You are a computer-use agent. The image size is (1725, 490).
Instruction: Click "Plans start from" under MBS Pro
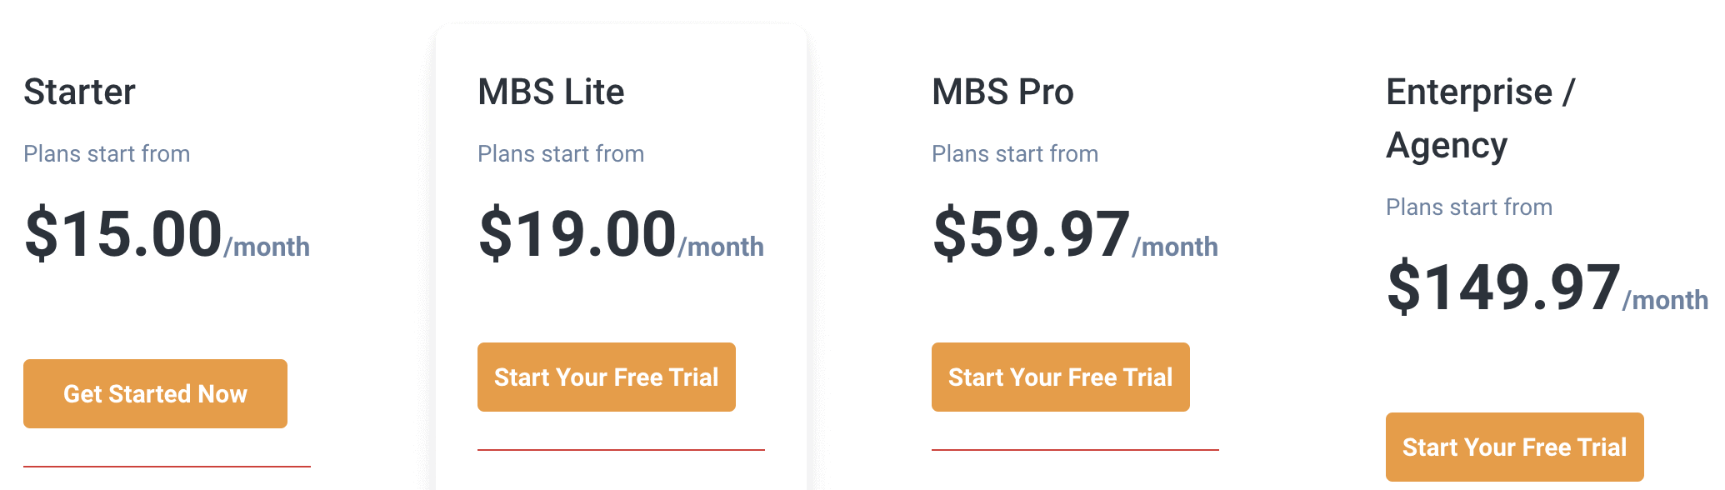[x=1015, y=153]
